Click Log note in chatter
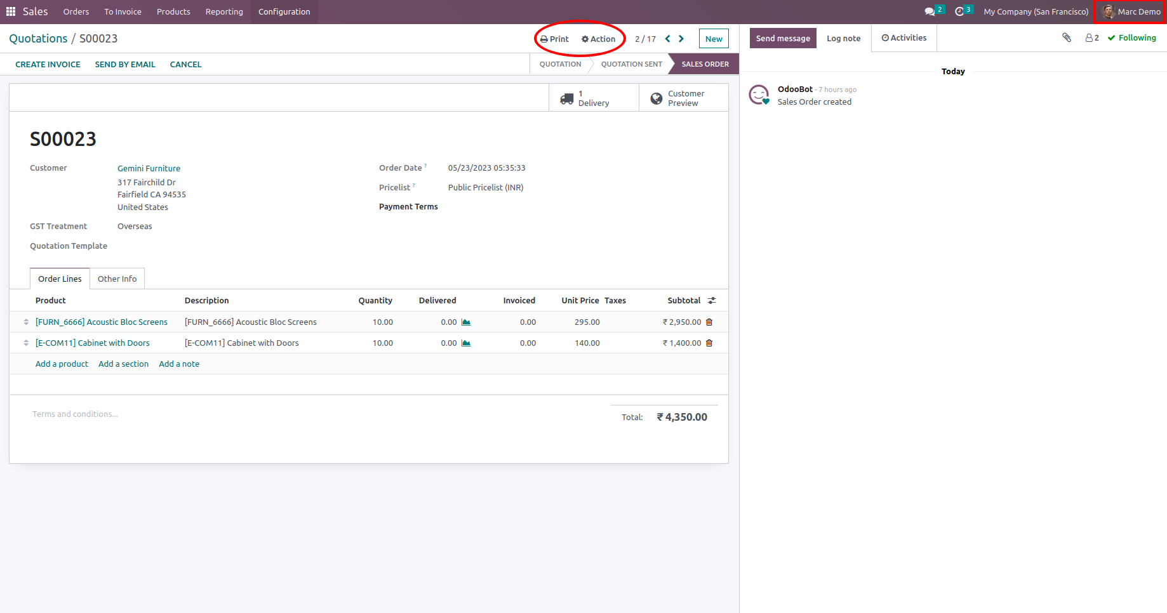The height and width of the screenshot is (613, 1167). 843,38
